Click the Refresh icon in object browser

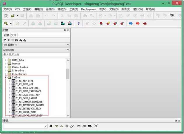point(5,40)
